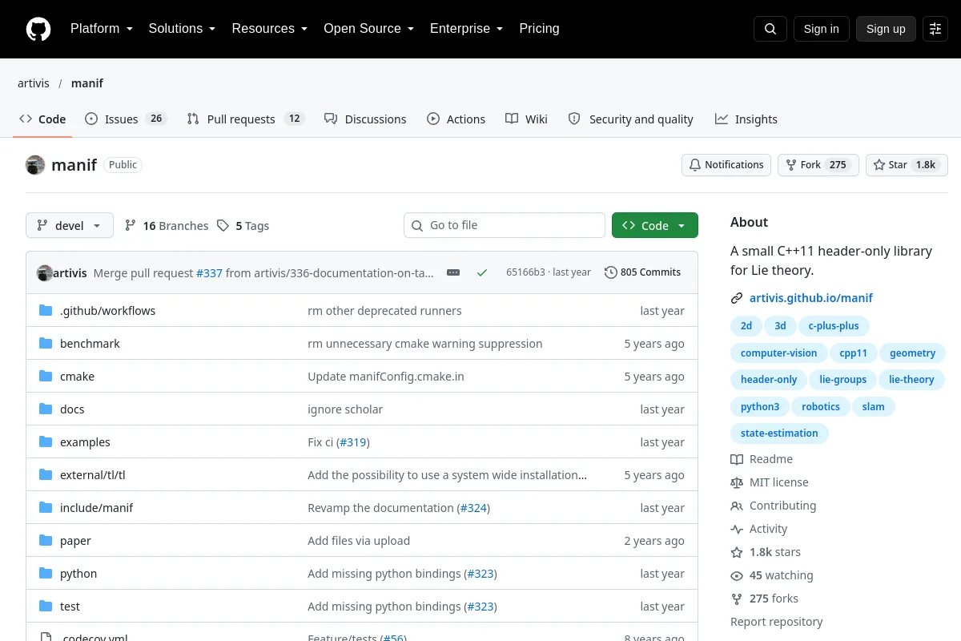Open the benchmark folder
Viewport: 961px width, 641px height.
[90, 344]
